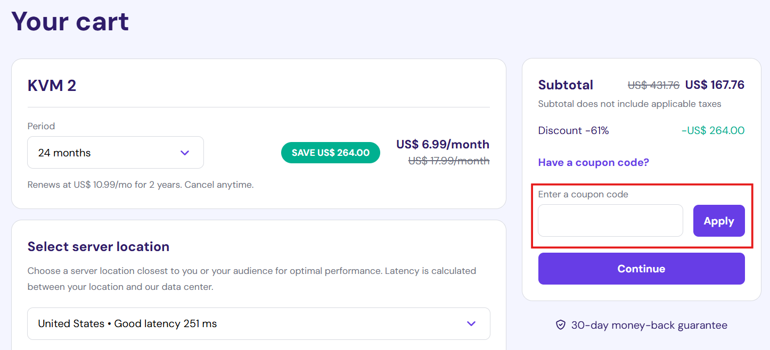Open the 24 months period dropdown

point(116,153)
